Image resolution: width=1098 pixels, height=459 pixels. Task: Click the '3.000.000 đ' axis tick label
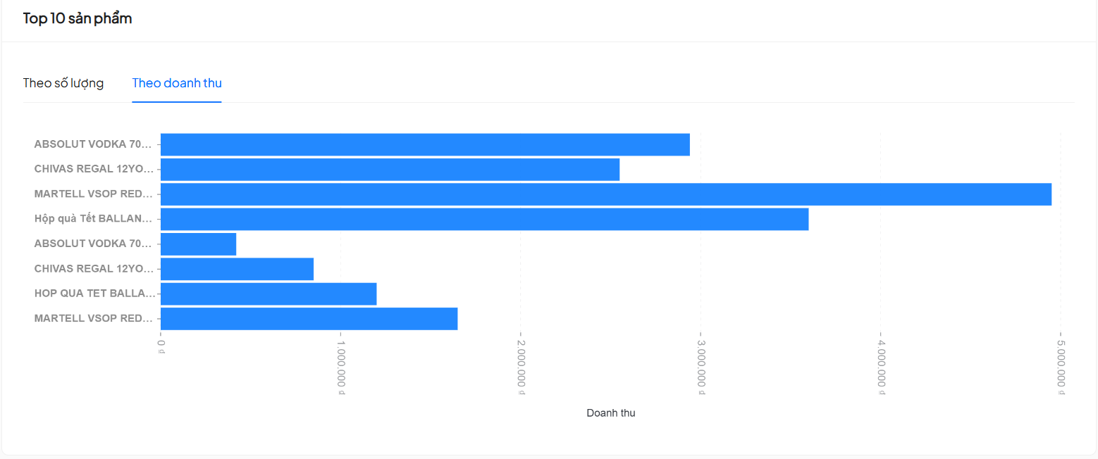(x=701, y=367)
